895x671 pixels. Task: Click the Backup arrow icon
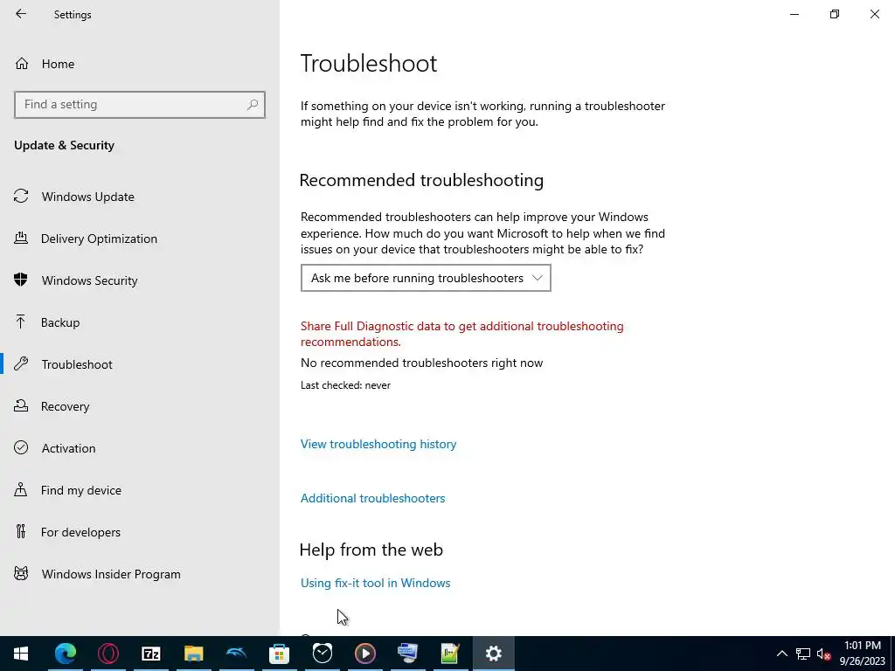click(21, 322)
